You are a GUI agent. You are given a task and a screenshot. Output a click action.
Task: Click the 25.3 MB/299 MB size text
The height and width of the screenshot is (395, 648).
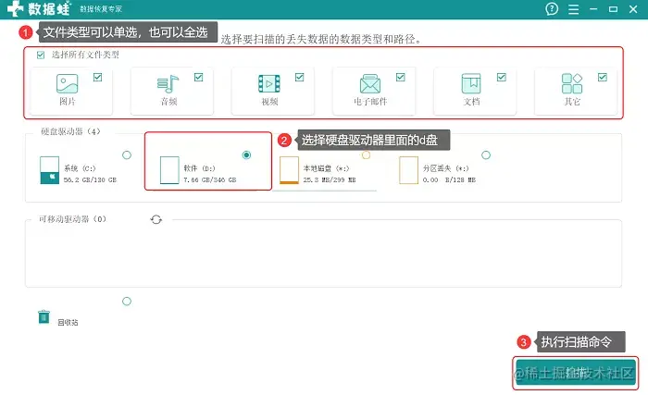[x=330, y=180]
